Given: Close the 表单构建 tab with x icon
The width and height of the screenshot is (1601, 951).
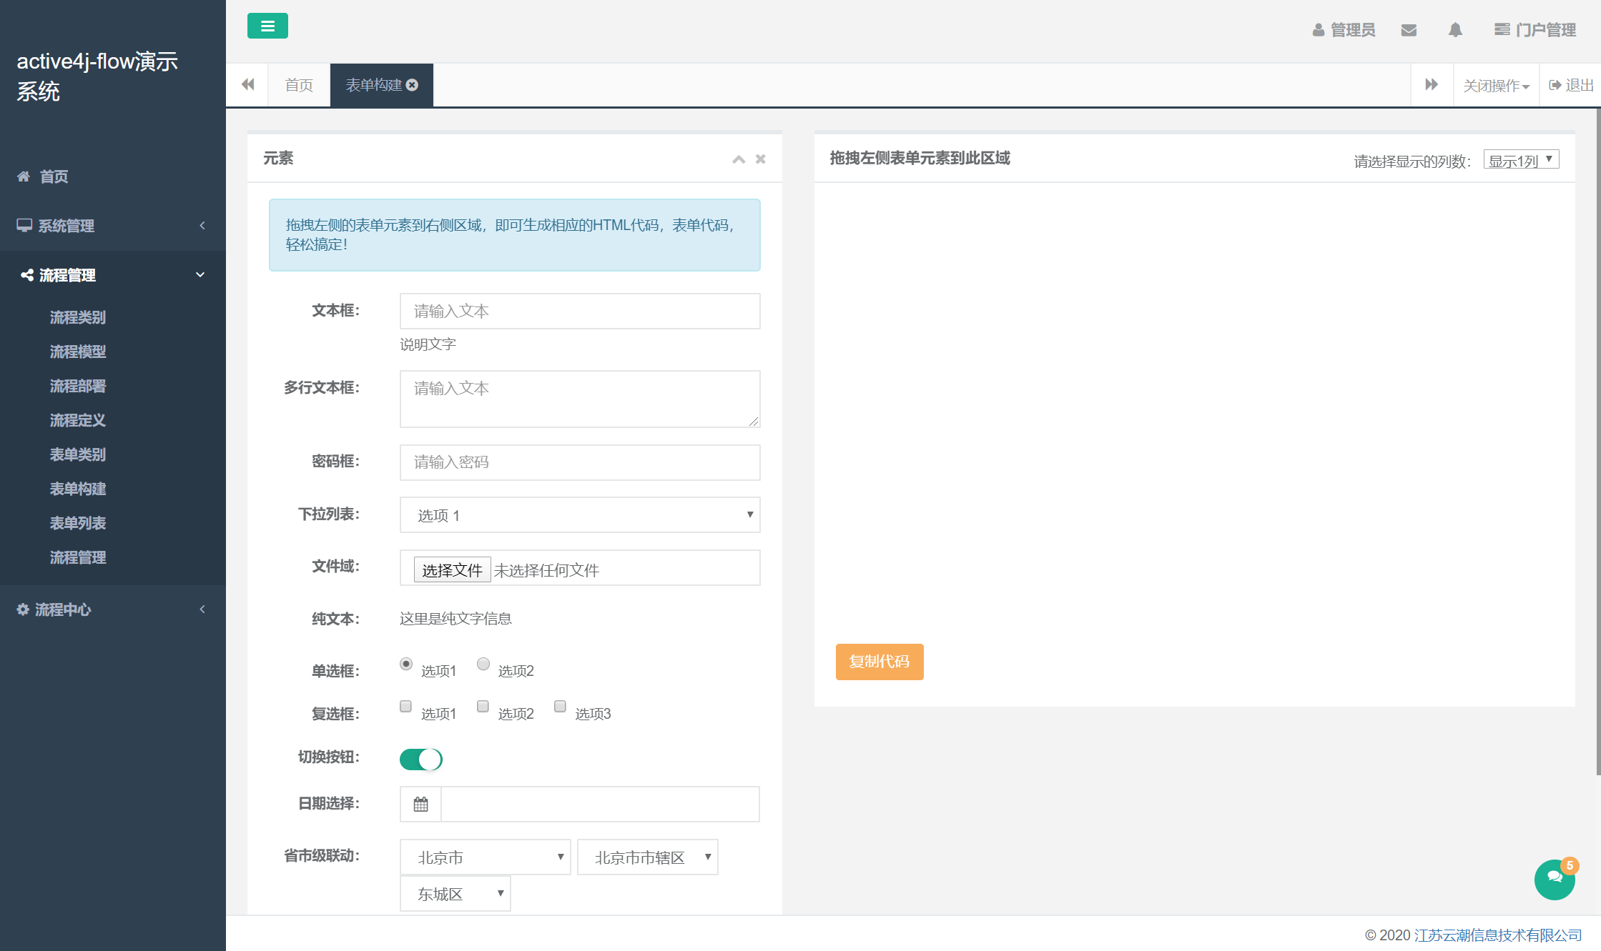Looking at the screenshot, I should click(413, 85).
